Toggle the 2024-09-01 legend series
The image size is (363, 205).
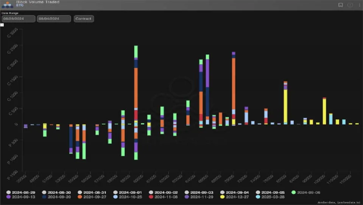(128, 192)
